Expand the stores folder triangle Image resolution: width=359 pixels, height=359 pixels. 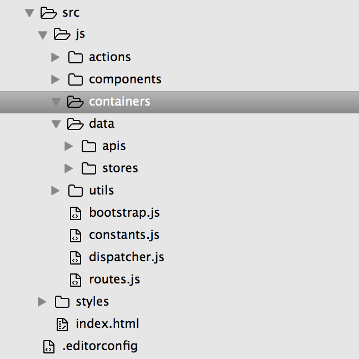68,168
